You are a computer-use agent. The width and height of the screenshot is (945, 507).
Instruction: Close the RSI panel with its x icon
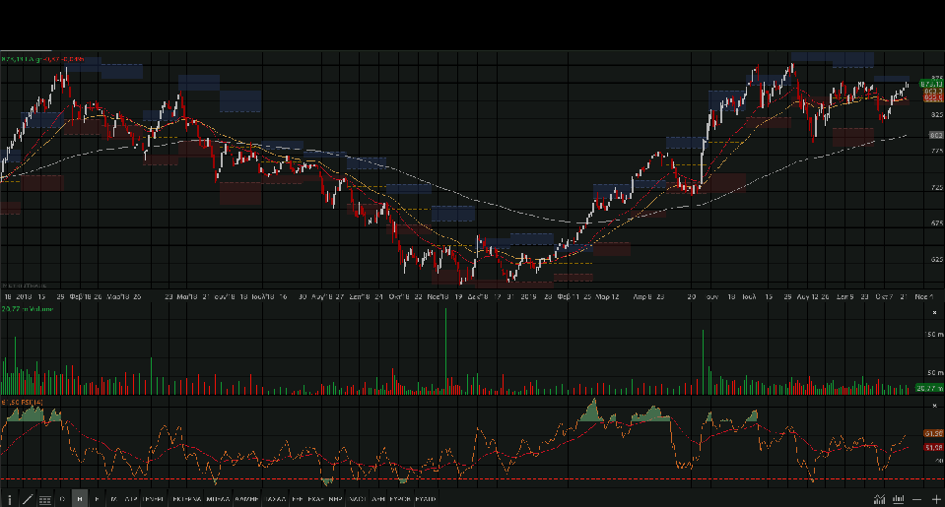click(933, 404)
